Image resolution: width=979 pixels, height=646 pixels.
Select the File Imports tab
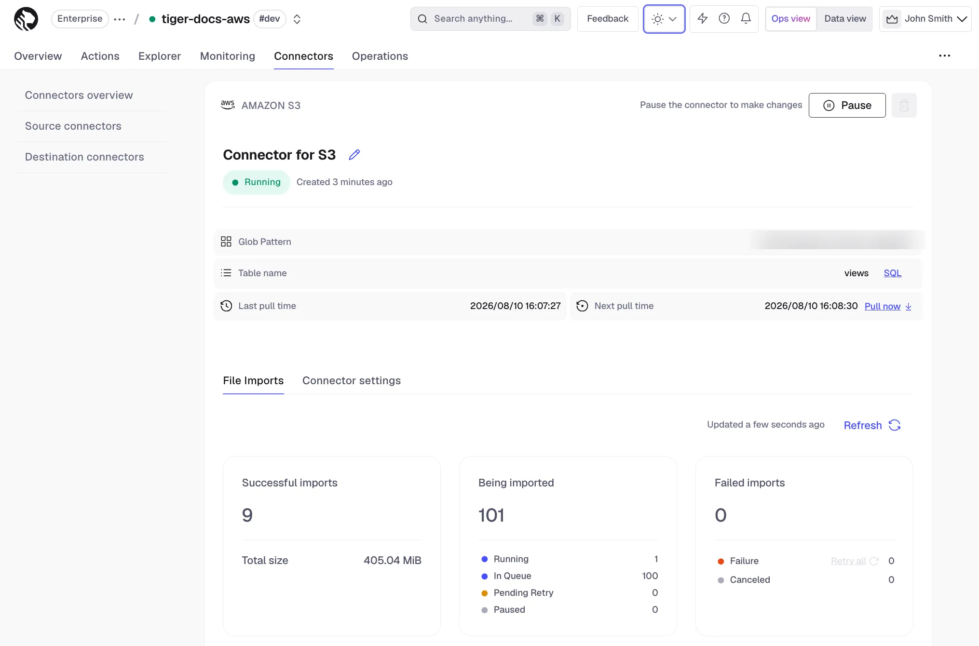point(253,380)
